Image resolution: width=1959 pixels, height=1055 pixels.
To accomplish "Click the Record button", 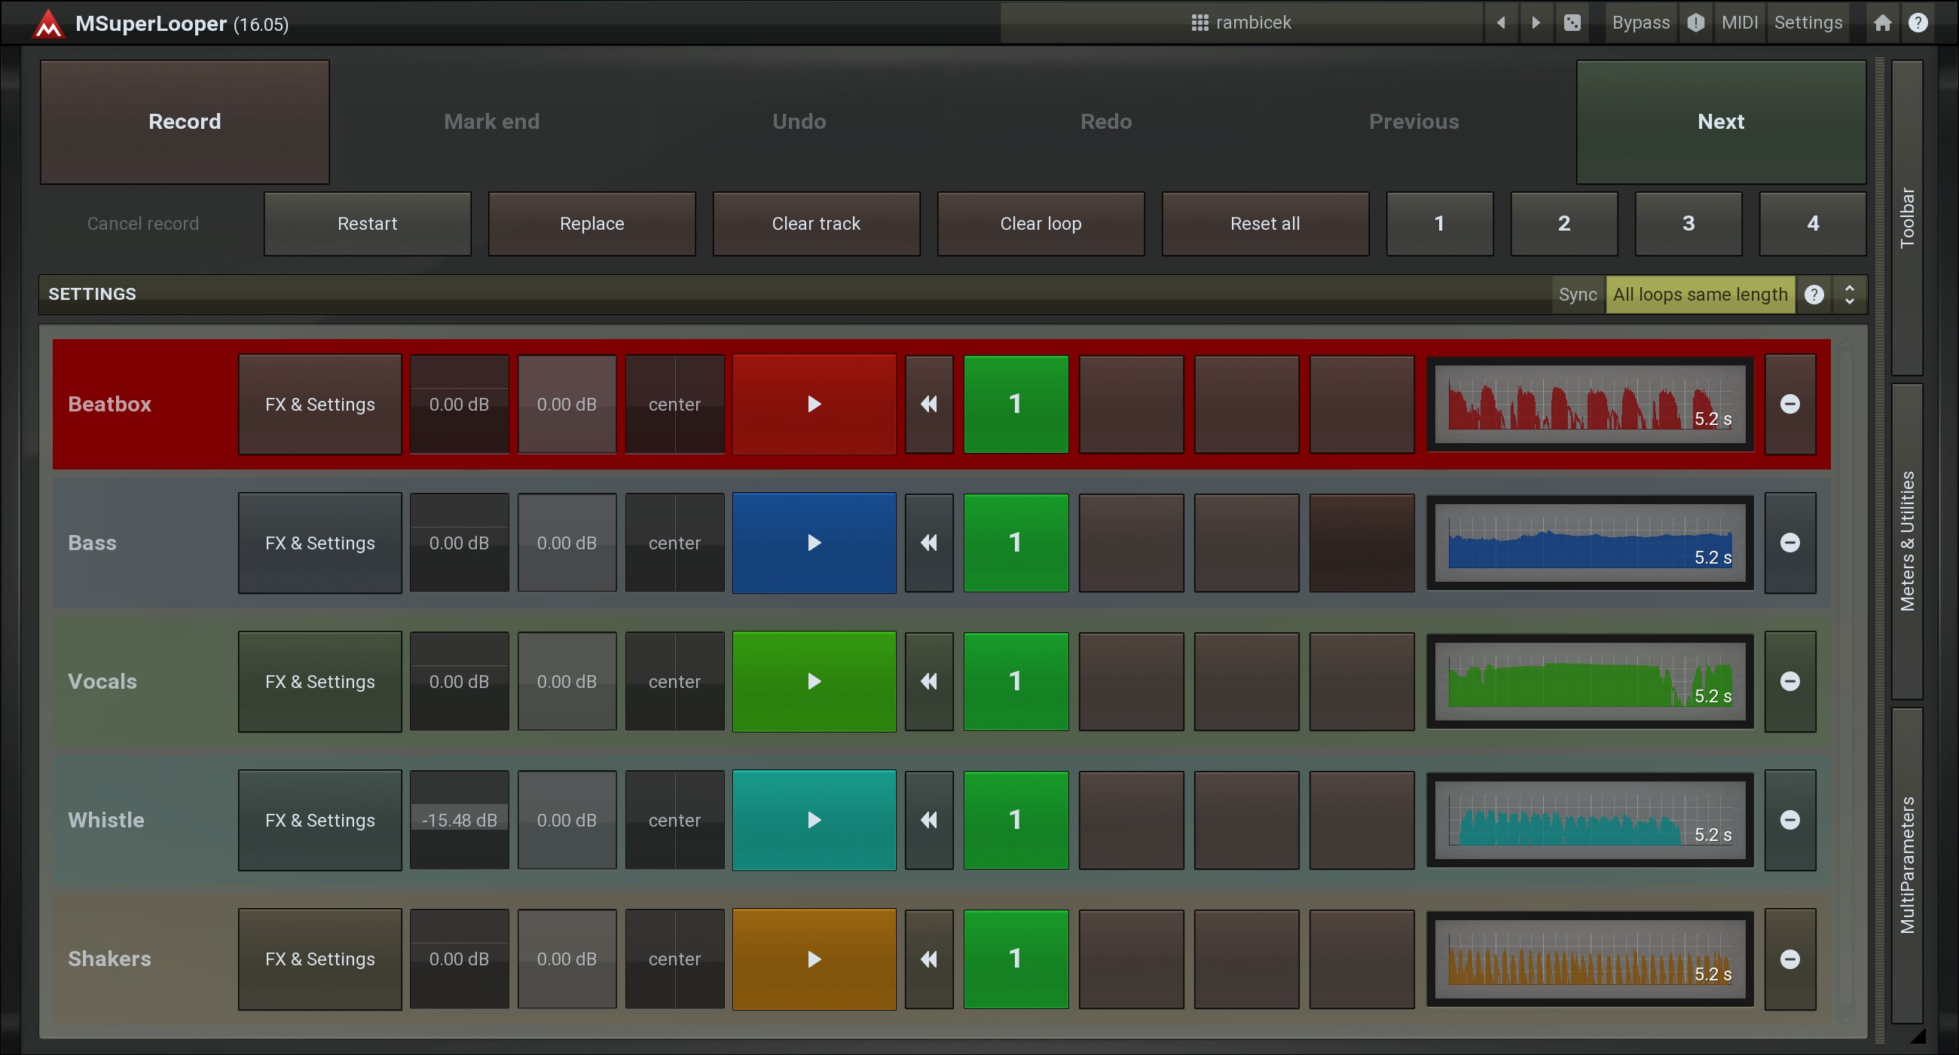I will (x=185, y=121).
